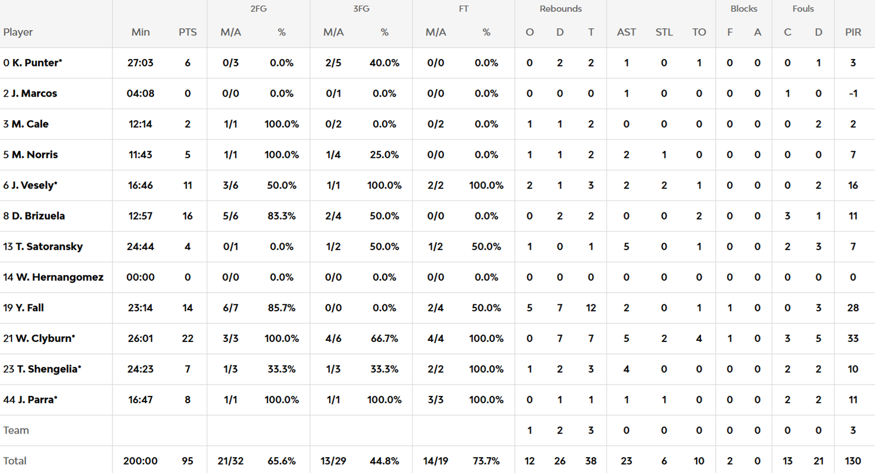Open T. Satoransky player page
The image size is (875, 473).
(x=49, y=246)
